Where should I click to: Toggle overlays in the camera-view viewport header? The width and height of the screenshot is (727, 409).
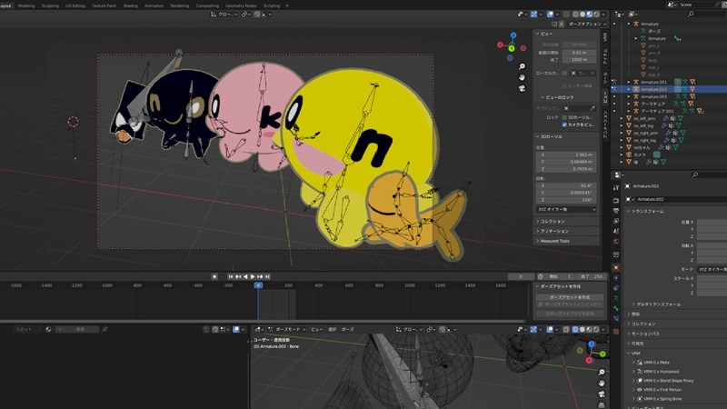550,15
